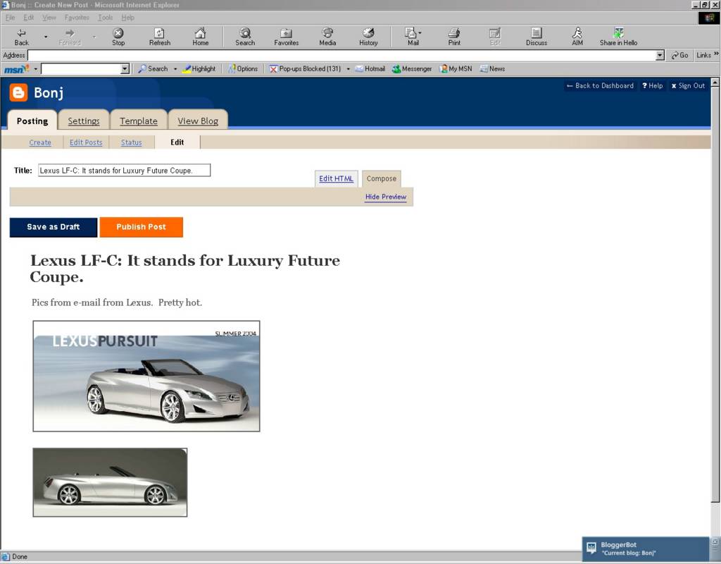Screen dimensions: 721x564
Task: Open My MSN from toolbar
Action: tap(456, 69)
